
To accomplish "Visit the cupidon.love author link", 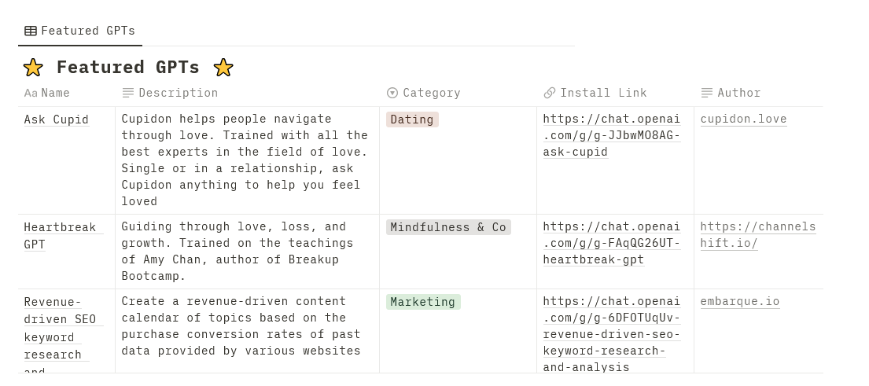I will pyautogui.click(x=743, y=119).
